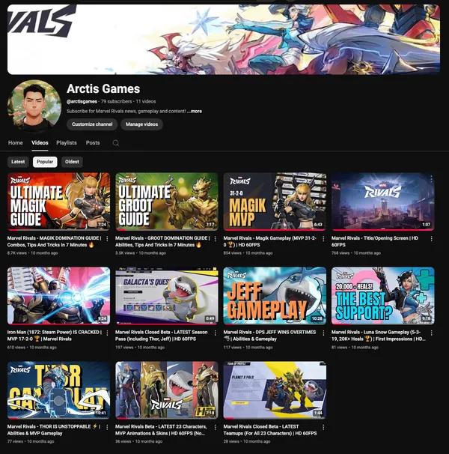Screen dimensions: 449x454
Task: Click the '79 subscribers' text
Action: pos(116,102)
